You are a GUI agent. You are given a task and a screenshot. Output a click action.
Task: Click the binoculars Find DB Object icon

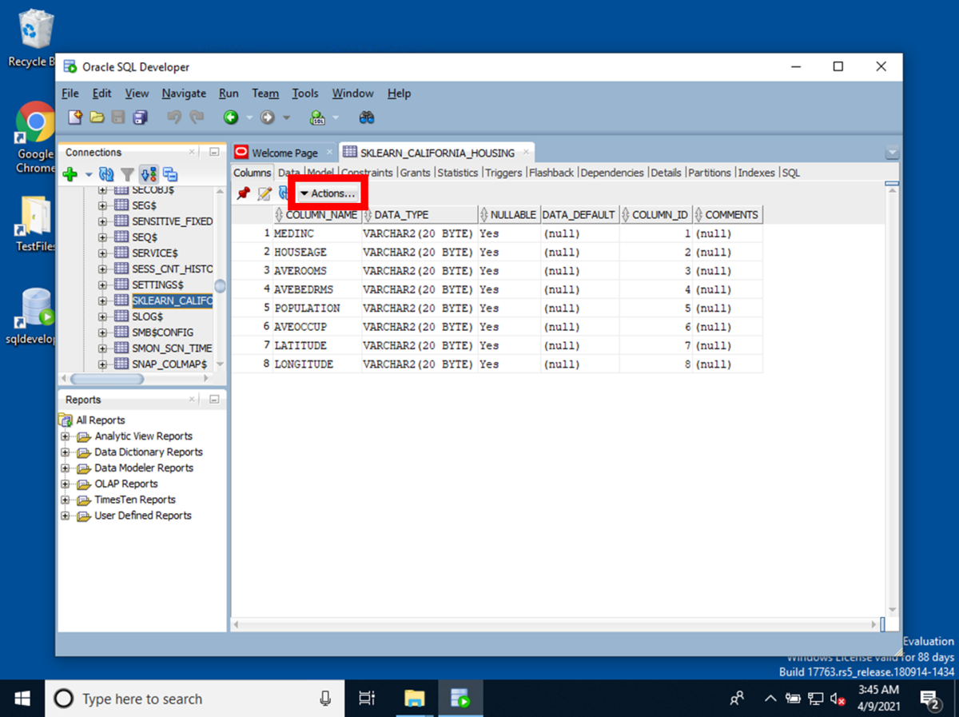[367, 118]
